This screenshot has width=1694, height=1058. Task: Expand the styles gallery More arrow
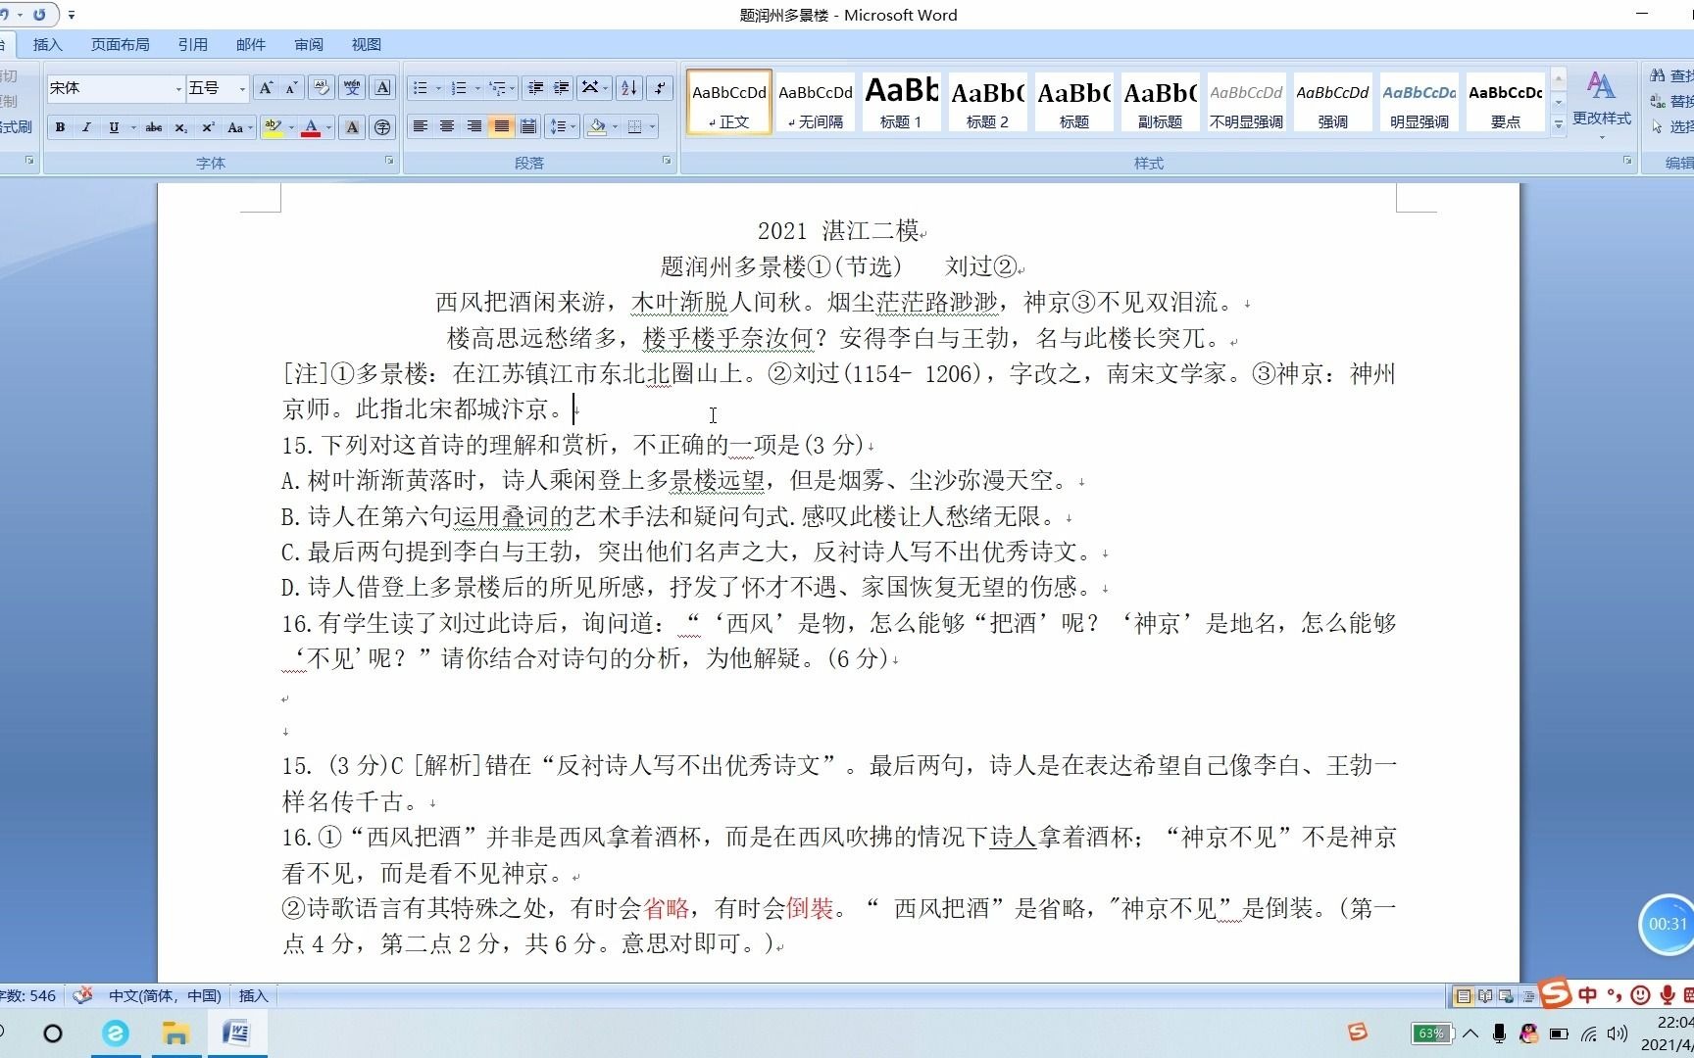(1559, 124)
